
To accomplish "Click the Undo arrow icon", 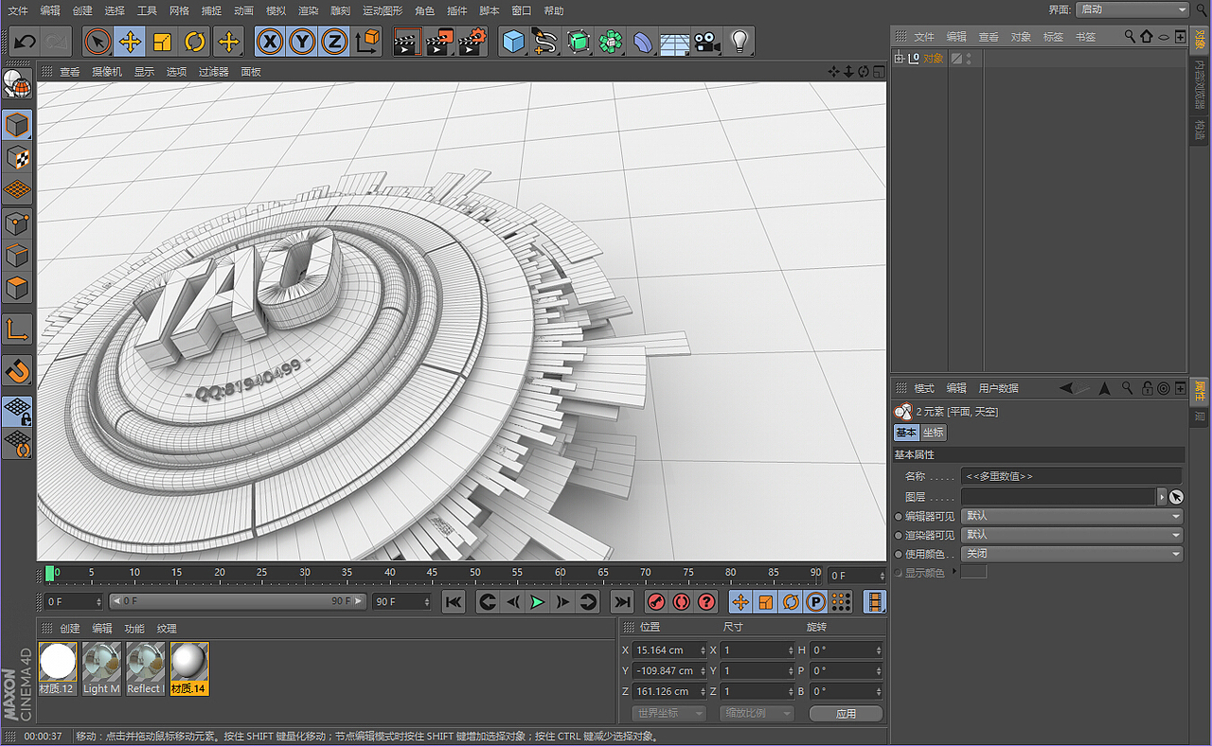I will coord(26,42).
